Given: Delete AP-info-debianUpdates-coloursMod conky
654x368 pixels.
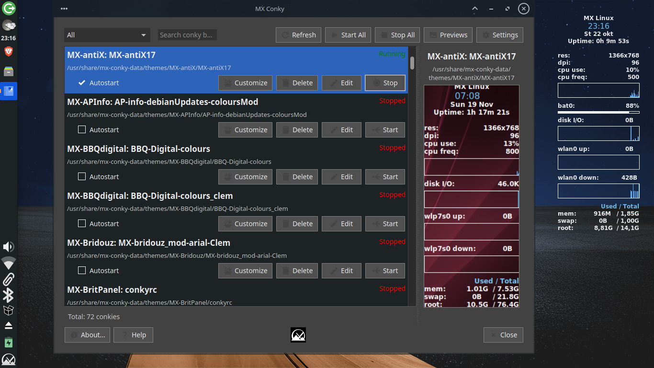Looking at the screenshot, I should point(297,130).
